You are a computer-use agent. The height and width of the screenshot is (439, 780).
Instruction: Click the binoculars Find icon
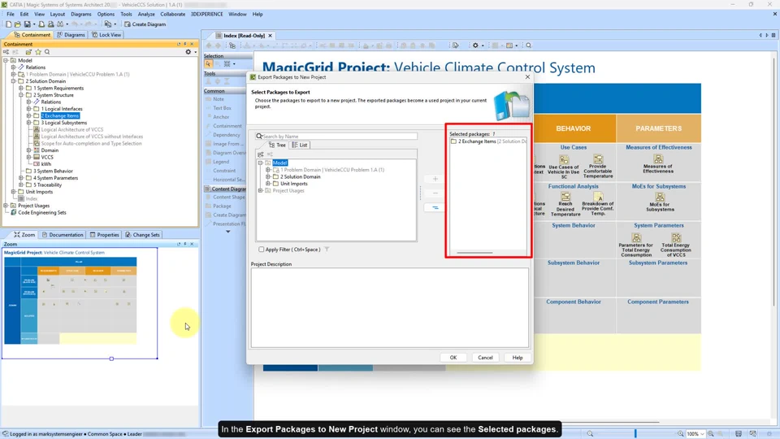tap(60, 24)
